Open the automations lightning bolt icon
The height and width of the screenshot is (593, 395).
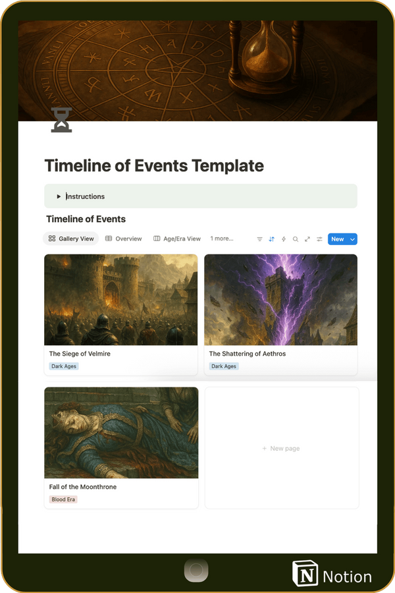tap(284, 239)
